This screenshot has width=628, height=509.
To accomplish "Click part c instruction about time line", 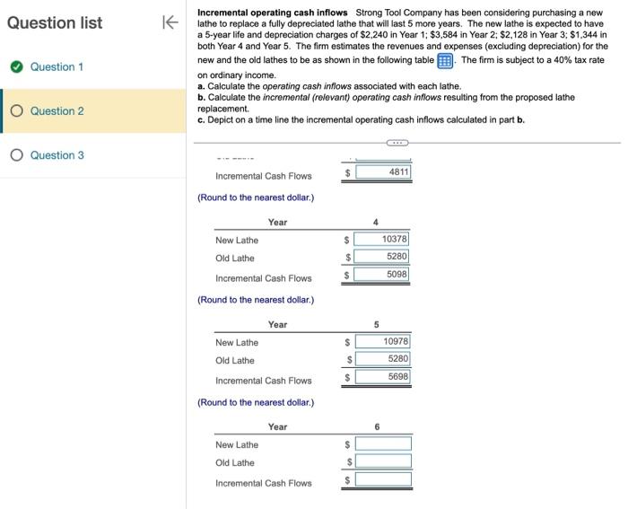I will (361, 119).
